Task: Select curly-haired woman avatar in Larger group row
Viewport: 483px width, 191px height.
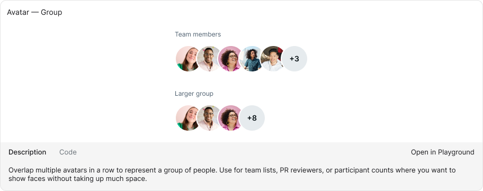Action: click(x=230, y=118)
